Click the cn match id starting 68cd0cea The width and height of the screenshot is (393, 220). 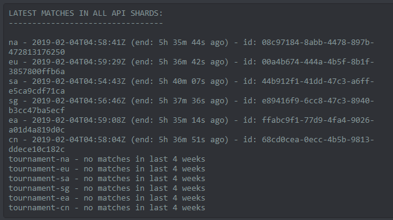[318, 140]
